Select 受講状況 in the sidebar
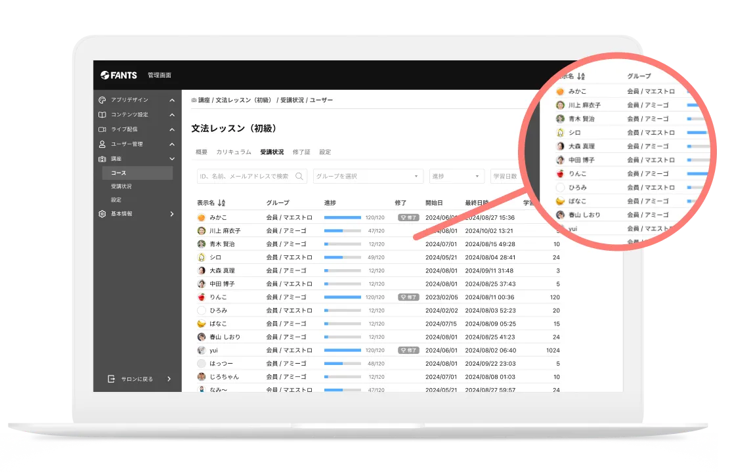Viewport: 755px width, 472px height. [x=121, y=186]
